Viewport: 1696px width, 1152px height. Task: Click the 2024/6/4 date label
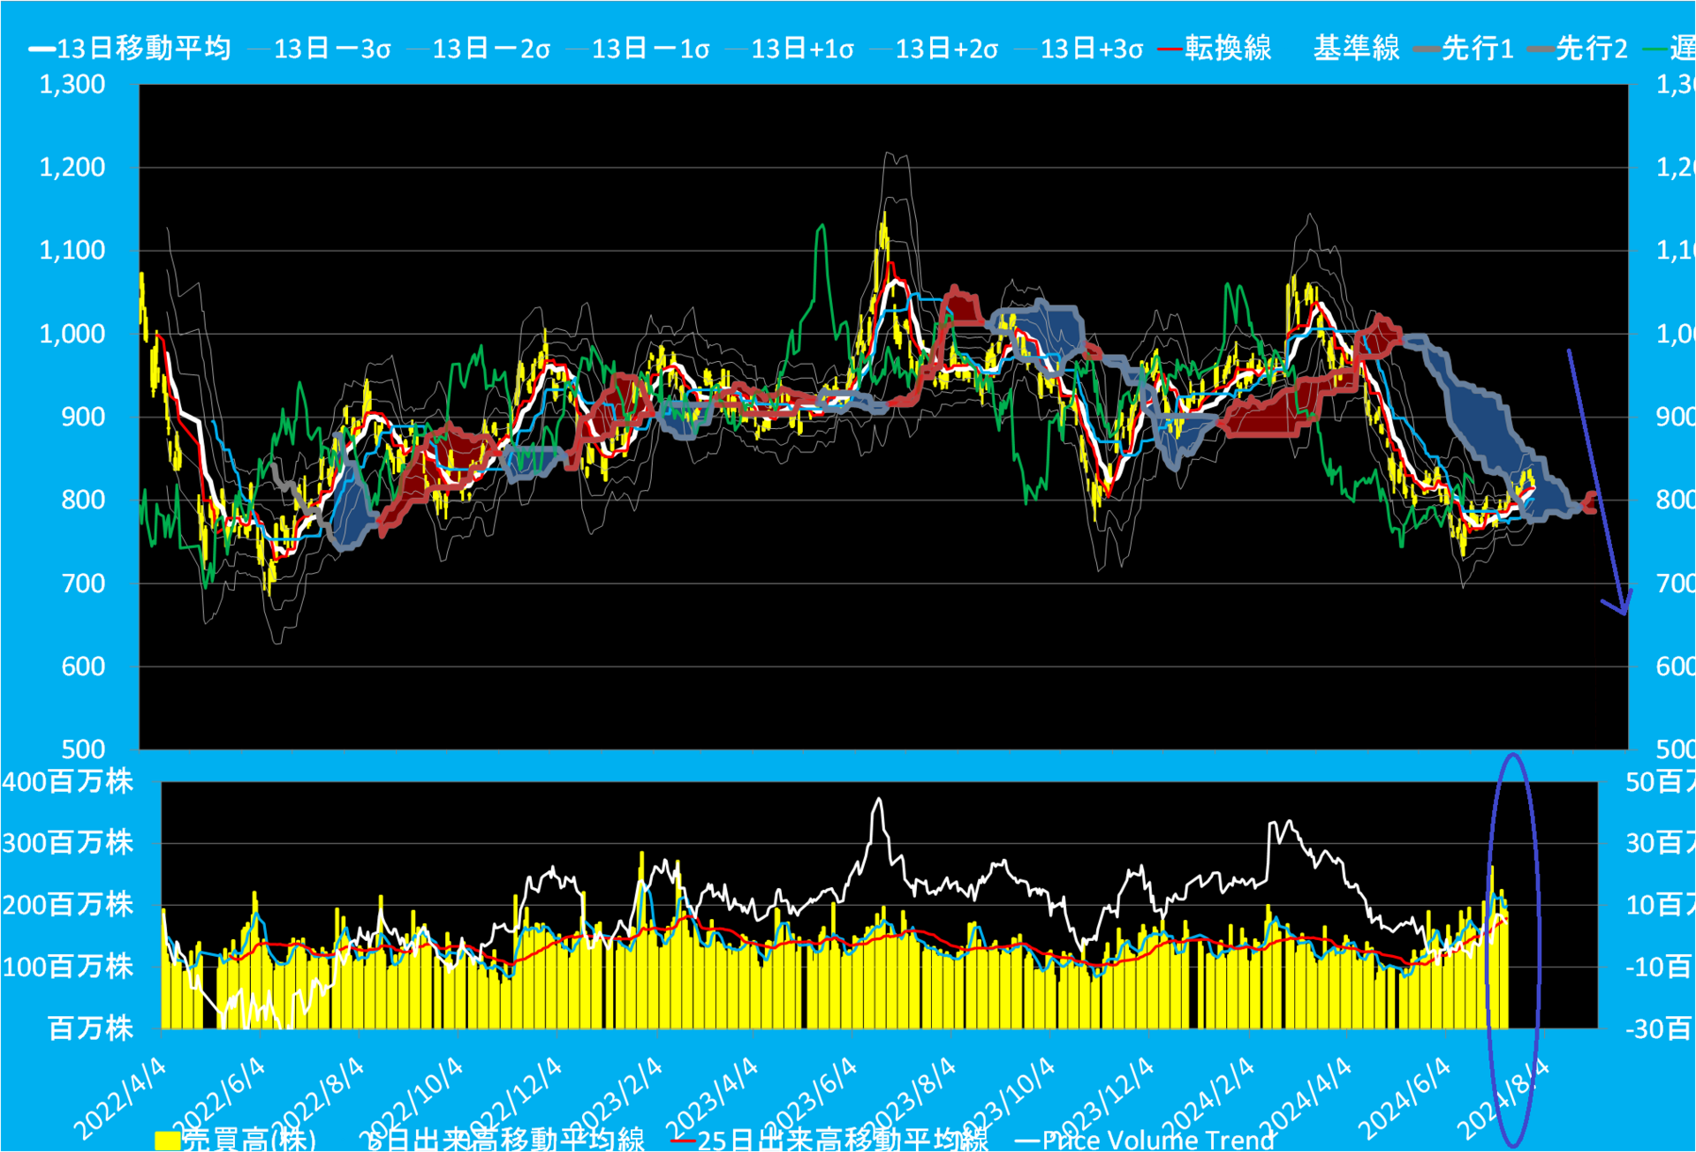point(1404,1099)
